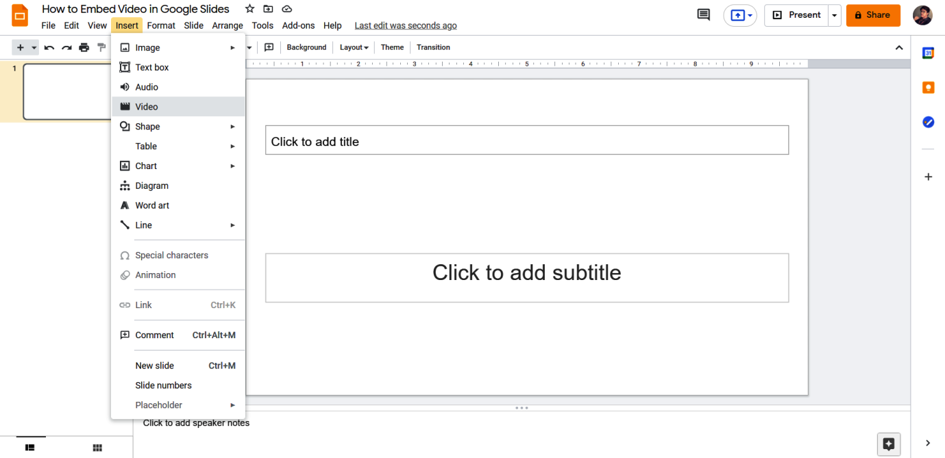Add comment using toolbar icon
945x458 pixels.
pos(269,47)
